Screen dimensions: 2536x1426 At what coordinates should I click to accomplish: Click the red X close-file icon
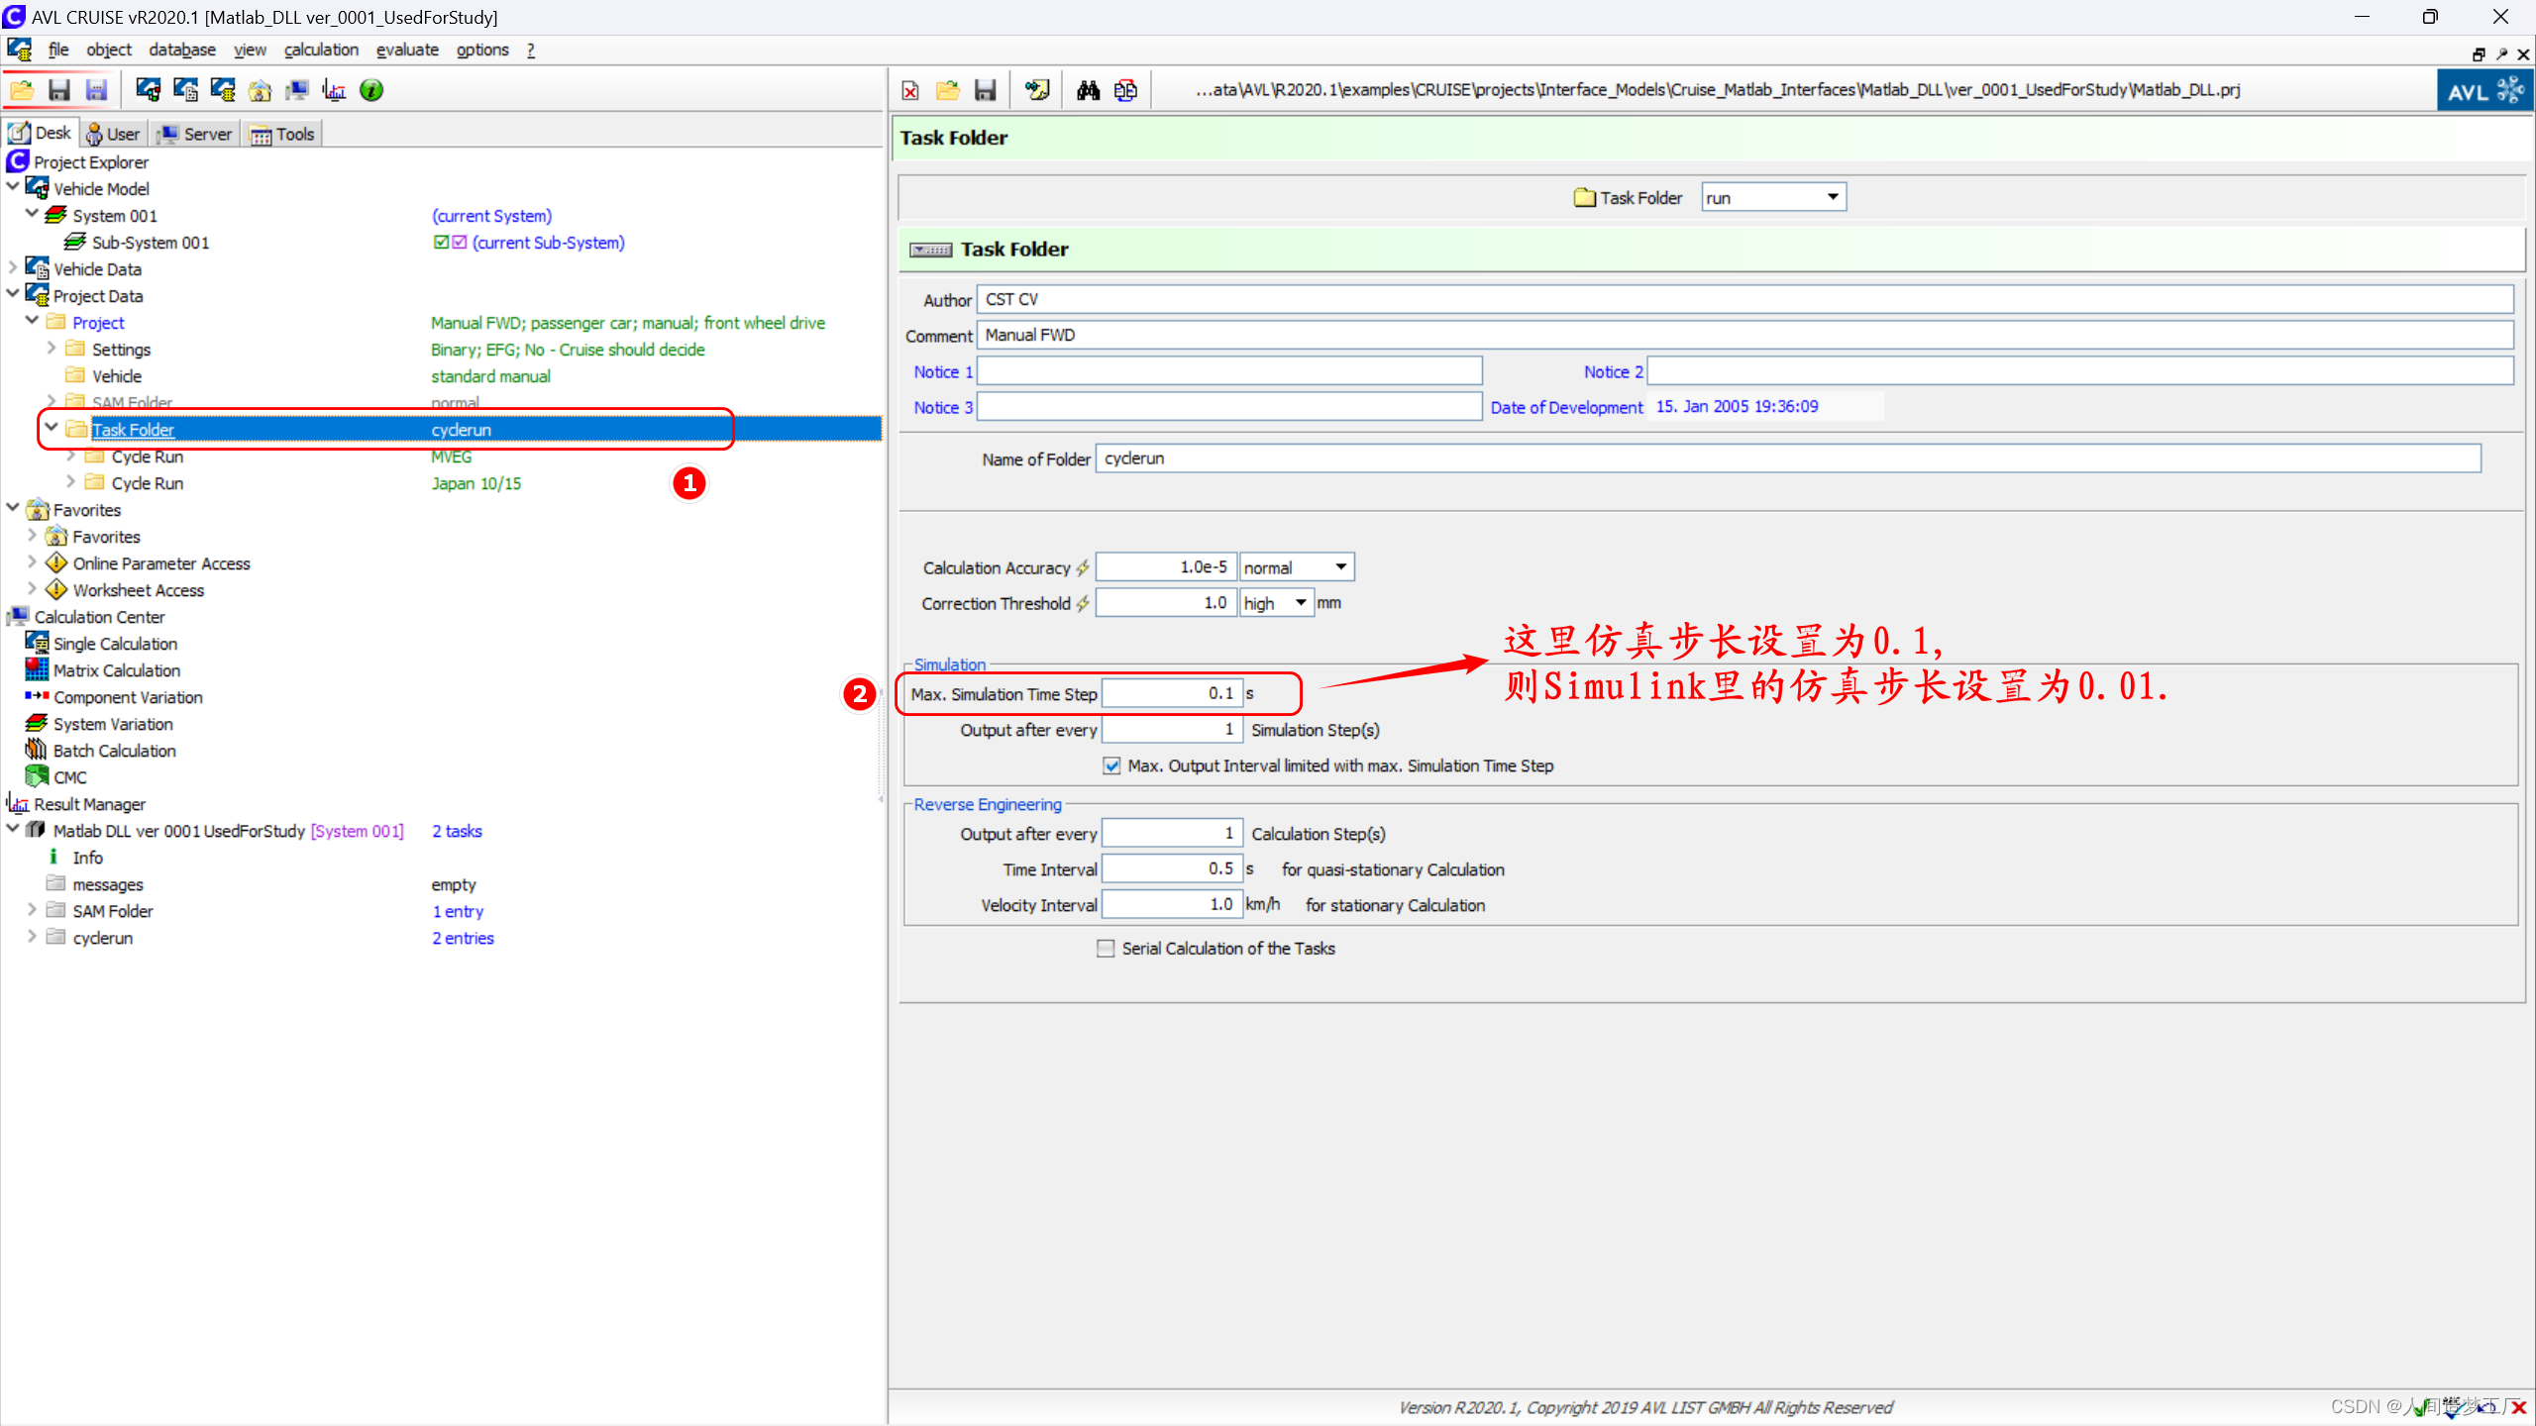[x=909, y=90]
